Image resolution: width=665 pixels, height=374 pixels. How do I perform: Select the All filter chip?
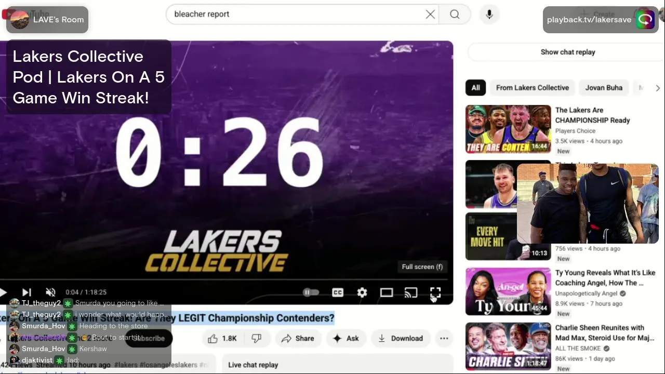click(475, 88)
